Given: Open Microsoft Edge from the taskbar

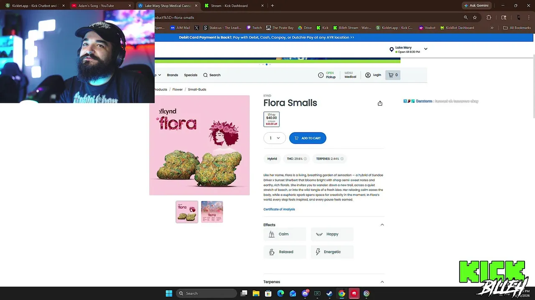Looking at the screenshot, I should click(280, 293).
